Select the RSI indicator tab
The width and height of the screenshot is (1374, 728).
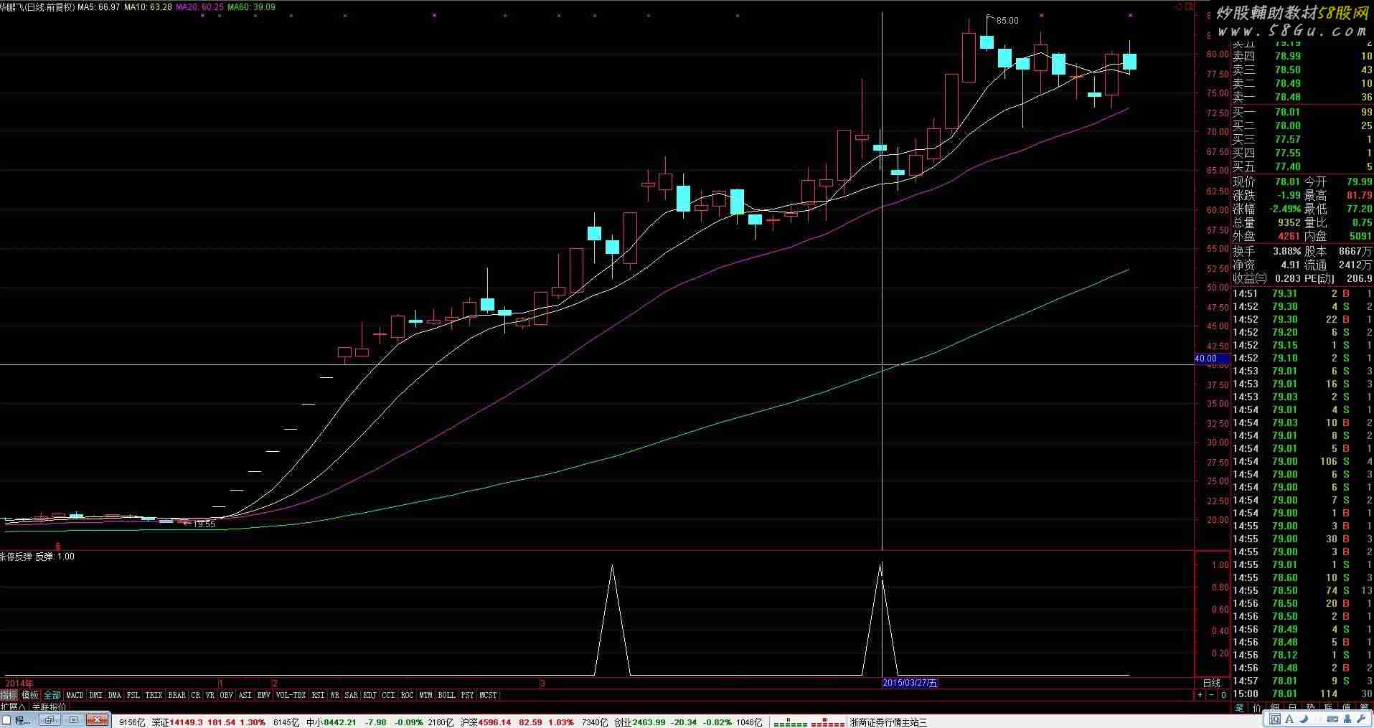[x=318, y=695]
